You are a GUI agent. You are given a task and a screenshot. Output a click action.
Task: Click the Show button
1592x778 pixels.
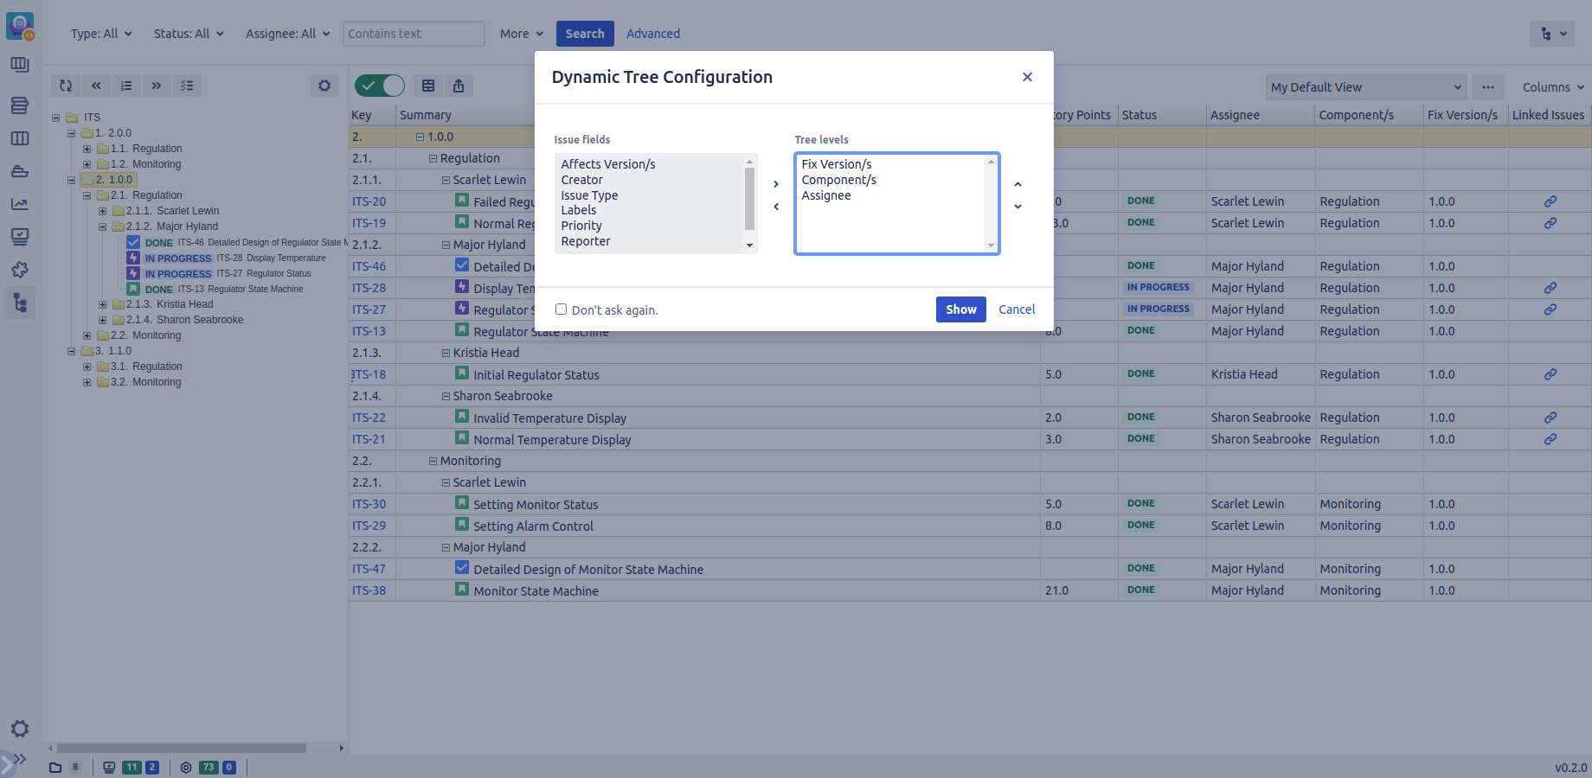tap(961, 309)
